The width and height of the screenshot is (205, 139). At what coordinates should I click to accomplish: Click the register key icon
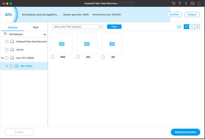click(x=180, y=3)
